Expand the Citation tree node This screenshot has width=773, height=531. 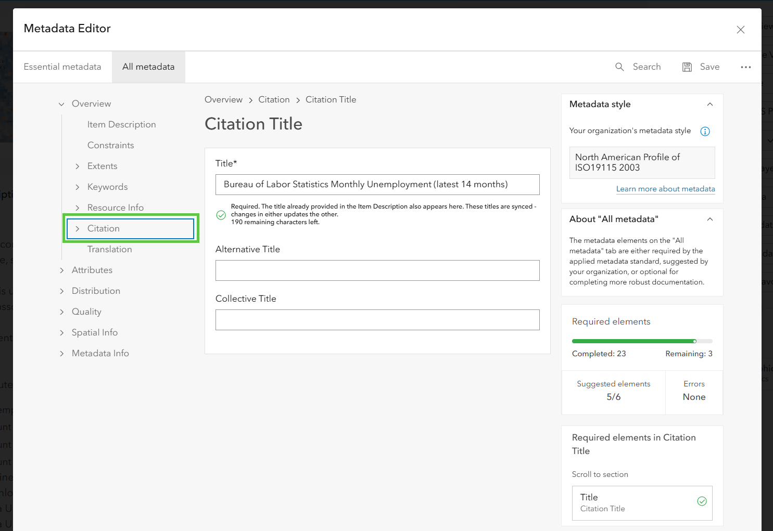coord(78,229)
